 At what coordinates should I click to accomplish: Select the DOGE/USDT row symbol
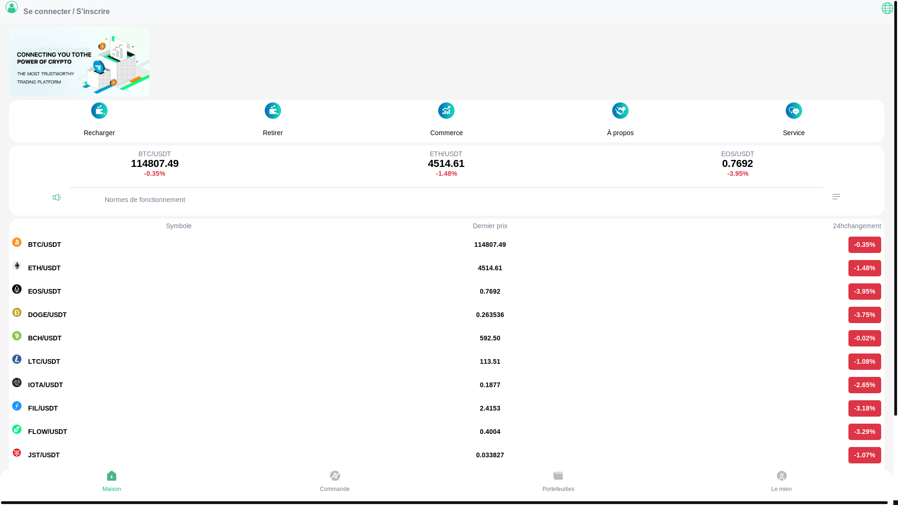click(47, 315)
